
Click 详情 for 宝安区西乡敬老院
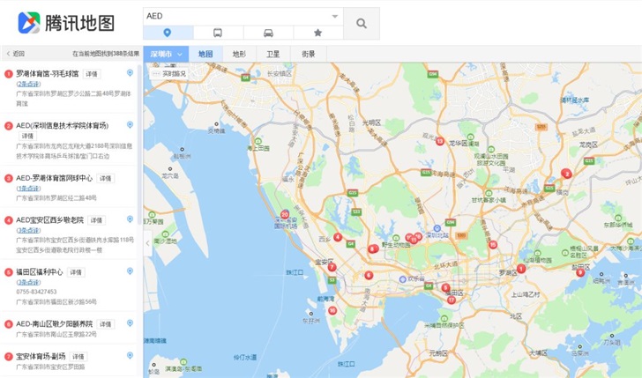(96, 220)
